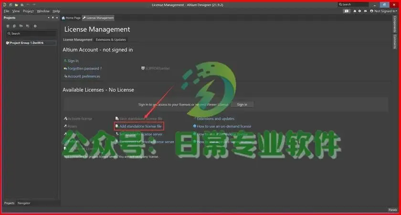Pin the Projects panel with pin icon
The height and width of the screenshot is (215, 401).
click(x=53, y=18)
